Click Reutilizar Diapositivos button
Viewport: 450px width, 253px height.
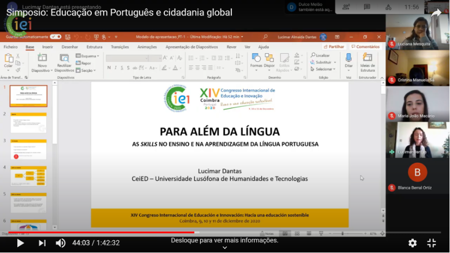(x=64, y=62)
